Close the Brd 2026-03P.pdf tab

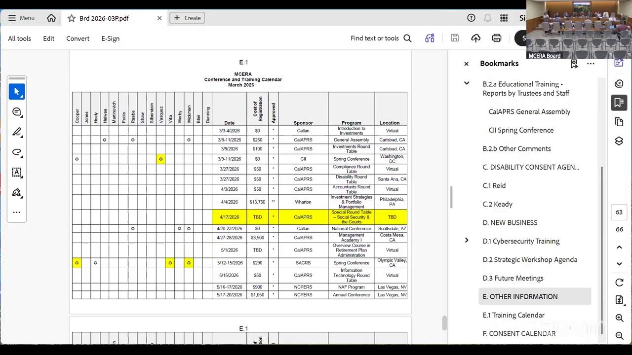159,18
